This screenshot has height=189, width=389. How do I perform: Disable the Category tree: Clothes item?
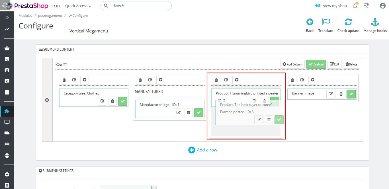(123, 101)
